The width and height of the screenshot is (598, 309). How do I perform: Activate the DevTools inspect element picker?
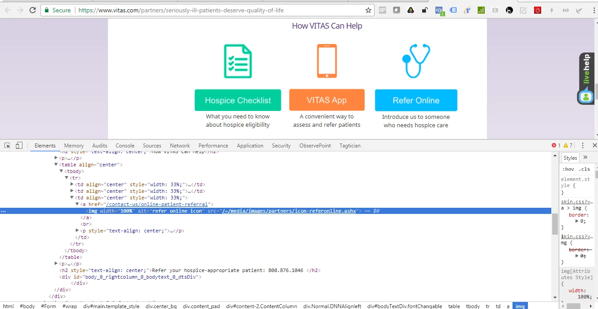[7, 145]
